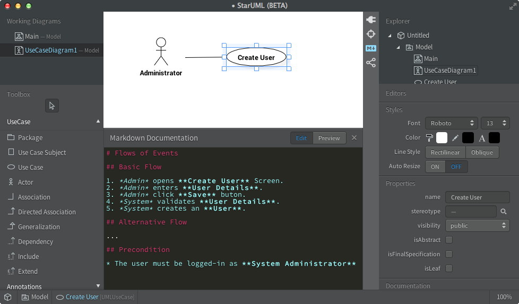This screenshot has height=304, width=519.
Task: Select the Actor tool in Toolbox
Action: tap(25, 182)
